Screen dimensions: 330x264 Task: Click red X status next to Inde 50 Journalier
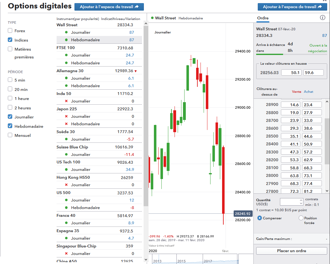(x=66, y=101)
